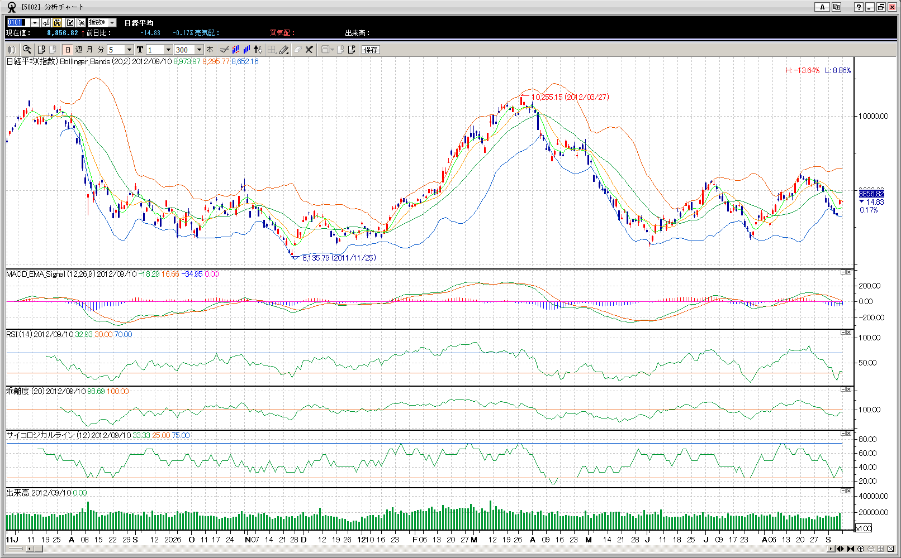
Task: Click the black X delete icon in toolbar
Action: point(309,50)
